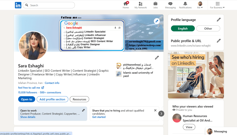
Task: Open Islamic azad university of yazd
Action: (134, 74)
